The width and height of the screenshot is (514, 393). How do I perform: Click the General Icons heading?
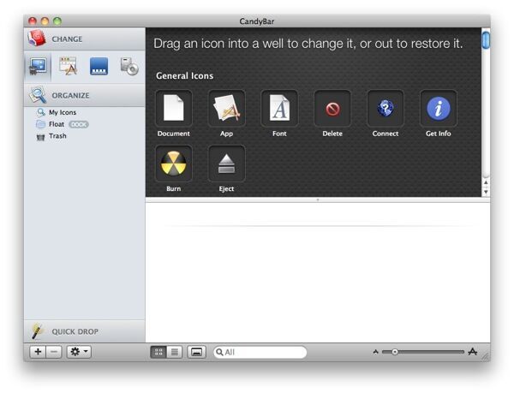coord(184,75)
